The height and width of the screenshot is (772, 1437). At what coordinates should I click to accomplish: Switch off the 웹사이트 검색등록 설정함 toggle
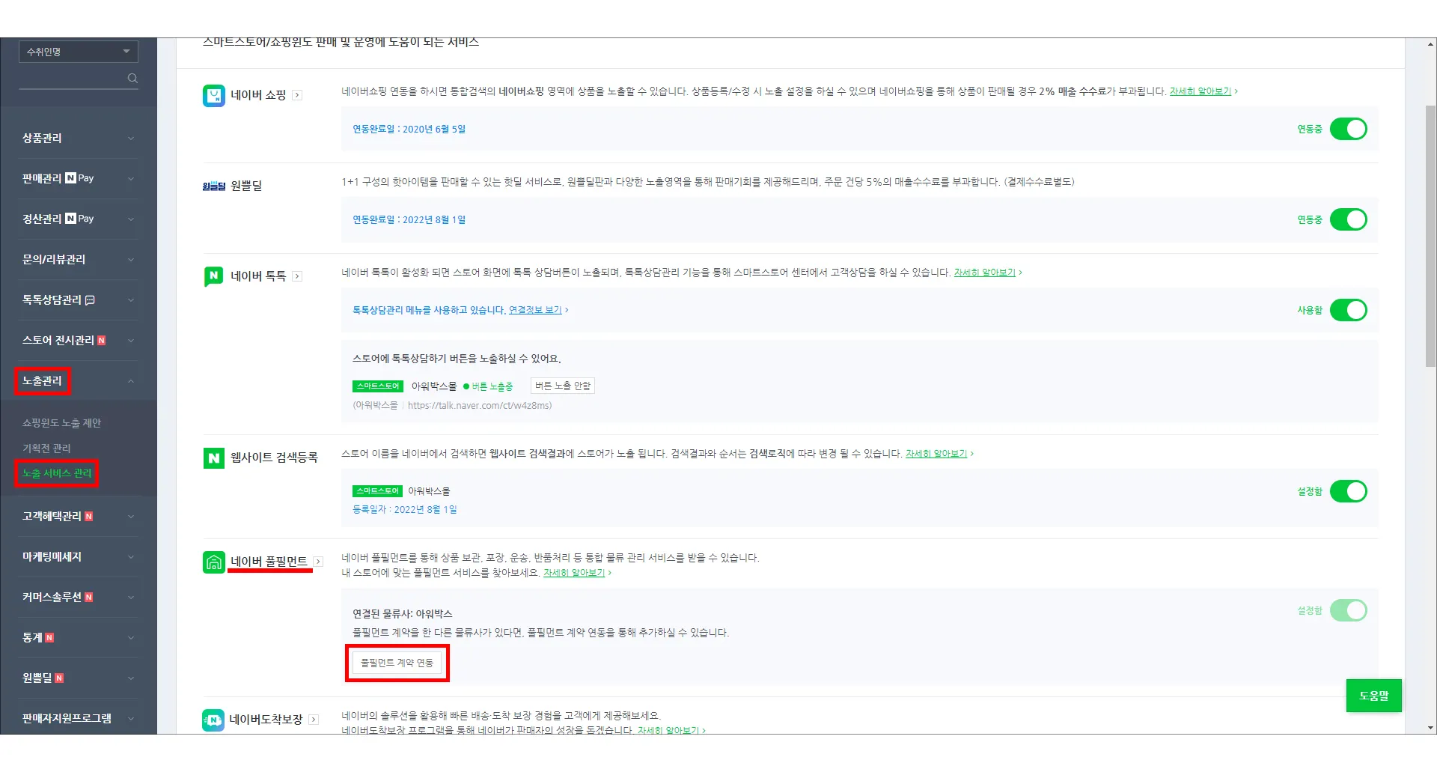(1348, 491)
